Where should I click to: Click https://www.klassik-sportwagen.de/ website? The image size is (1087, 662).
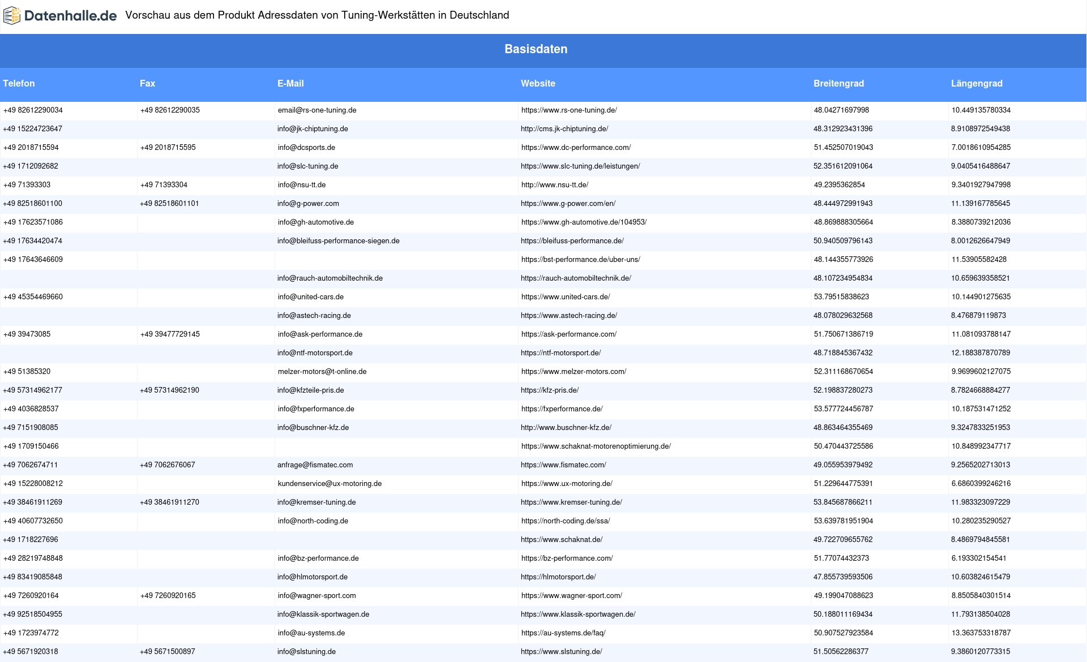578,614
